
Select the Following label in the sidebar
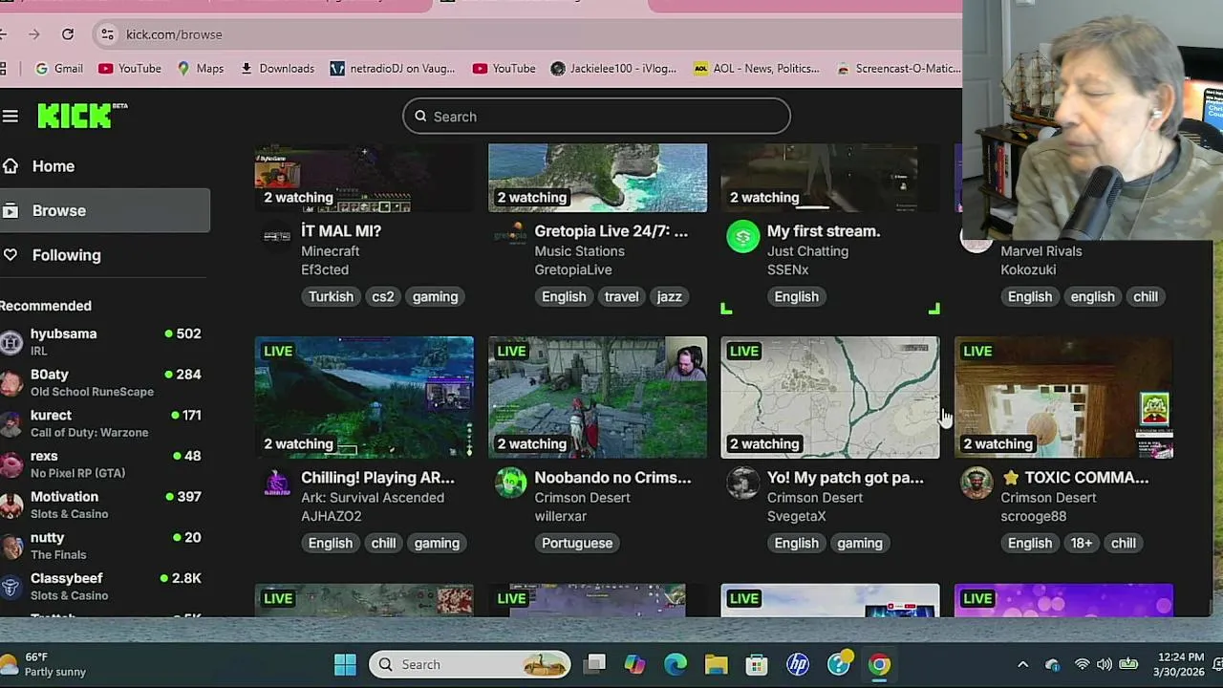(x=66, y=255)
